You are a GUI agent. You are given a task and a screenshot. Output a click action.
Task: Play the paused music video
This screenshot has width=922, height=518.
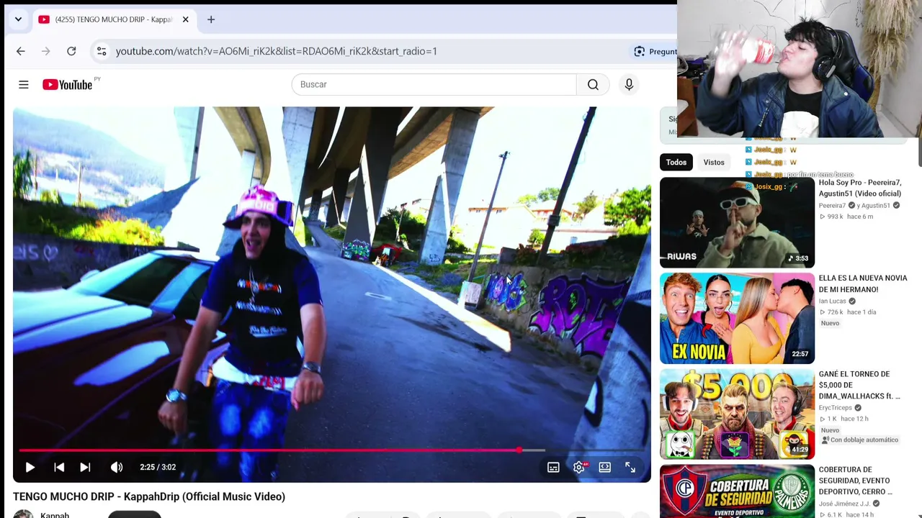pyautogui.click(x=30, y=468)
